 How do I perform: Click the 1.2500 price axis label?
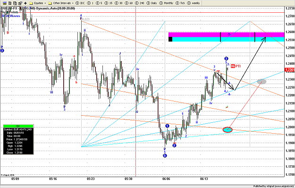[x=290, y=48]
